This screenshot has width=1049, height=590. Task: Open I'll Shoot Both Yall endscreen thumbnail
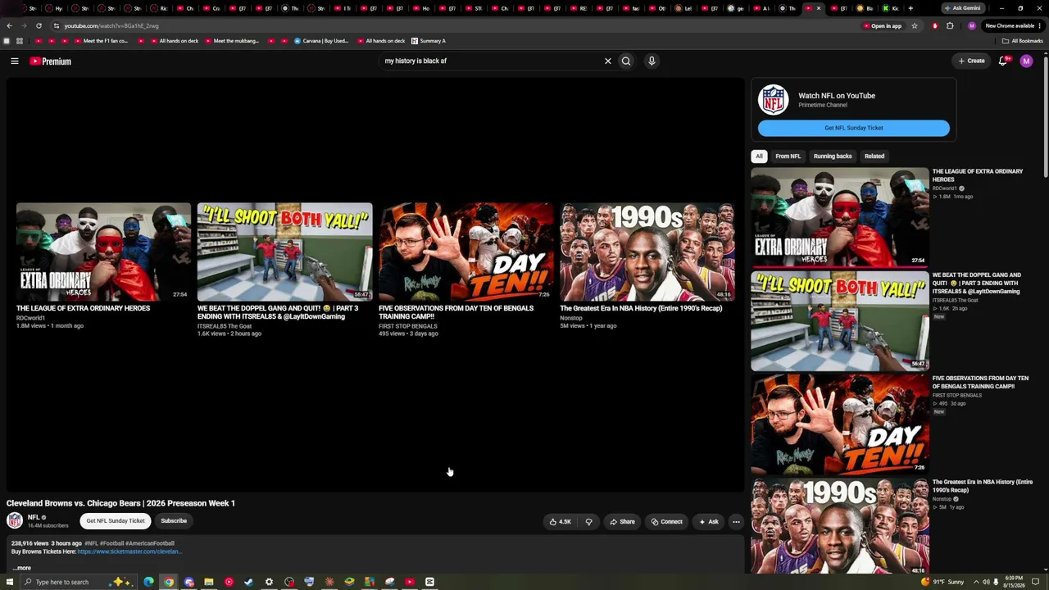pyautogui.click(x=284, y=252)
